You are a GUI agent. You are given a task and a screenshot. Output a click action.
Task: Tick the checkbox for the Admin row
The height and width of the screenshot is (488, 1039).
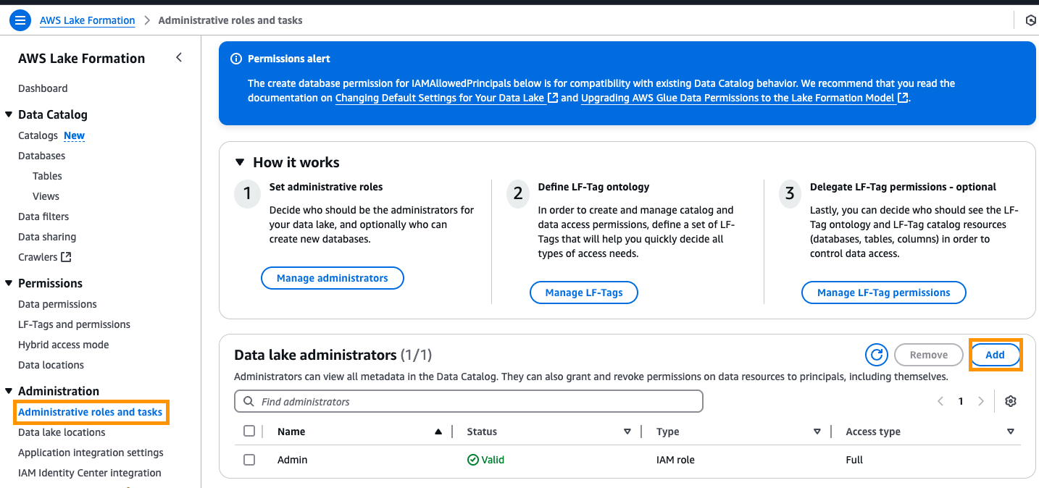point(249,460)
